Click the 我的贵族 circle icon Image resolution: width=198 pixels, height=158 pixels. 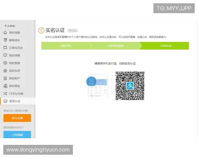click(5, 63)
